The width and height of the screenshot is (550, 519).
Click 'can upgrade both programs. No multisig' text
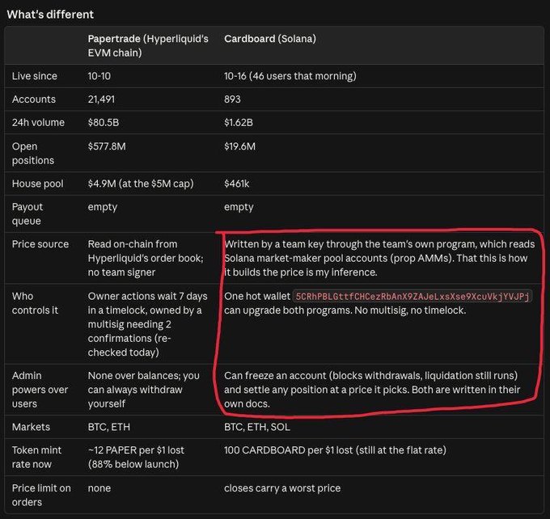pyautogui.click(x=345, y=310)
